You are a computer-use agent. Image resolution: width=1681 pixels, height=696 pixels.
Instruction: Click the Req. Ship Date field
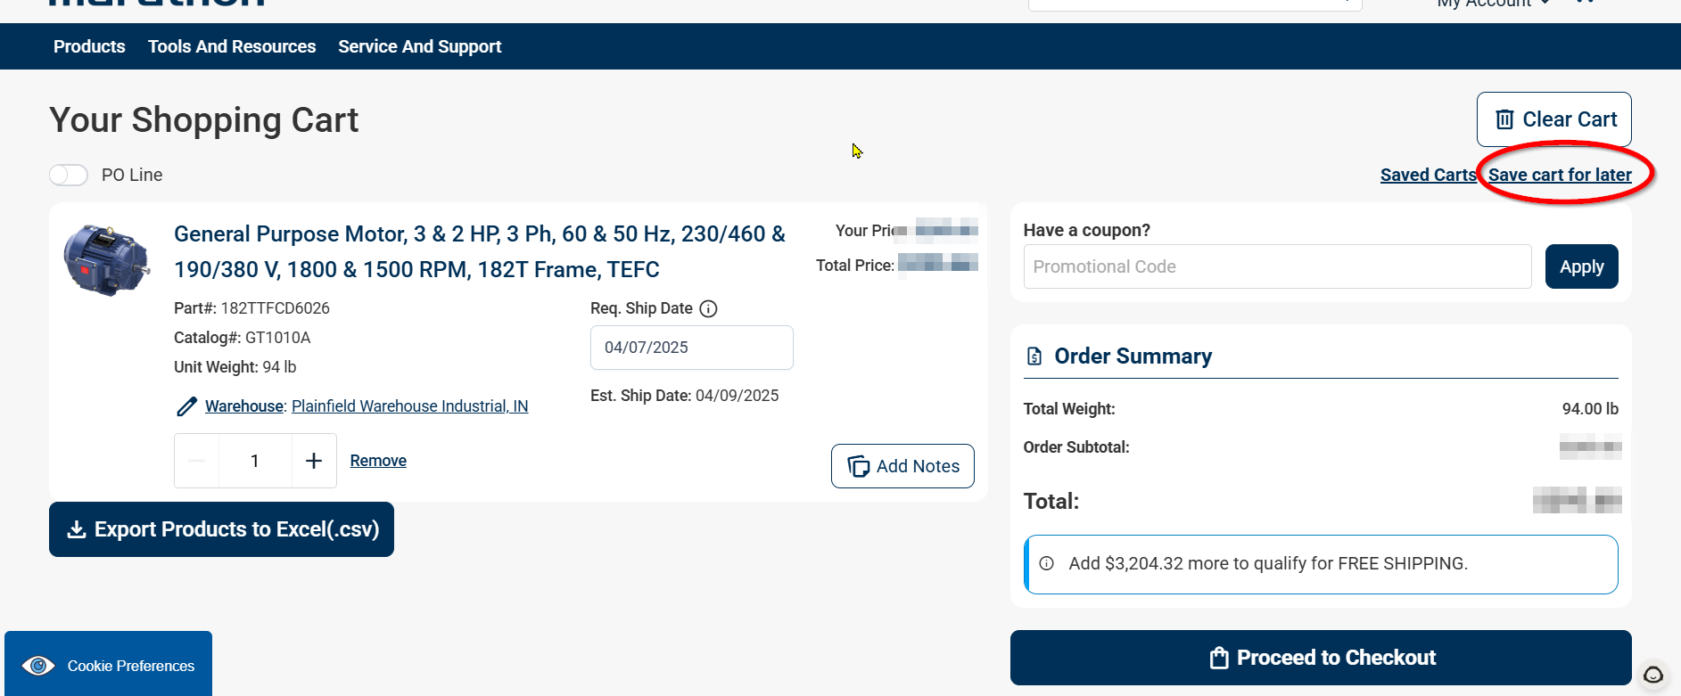click(691, 348)
